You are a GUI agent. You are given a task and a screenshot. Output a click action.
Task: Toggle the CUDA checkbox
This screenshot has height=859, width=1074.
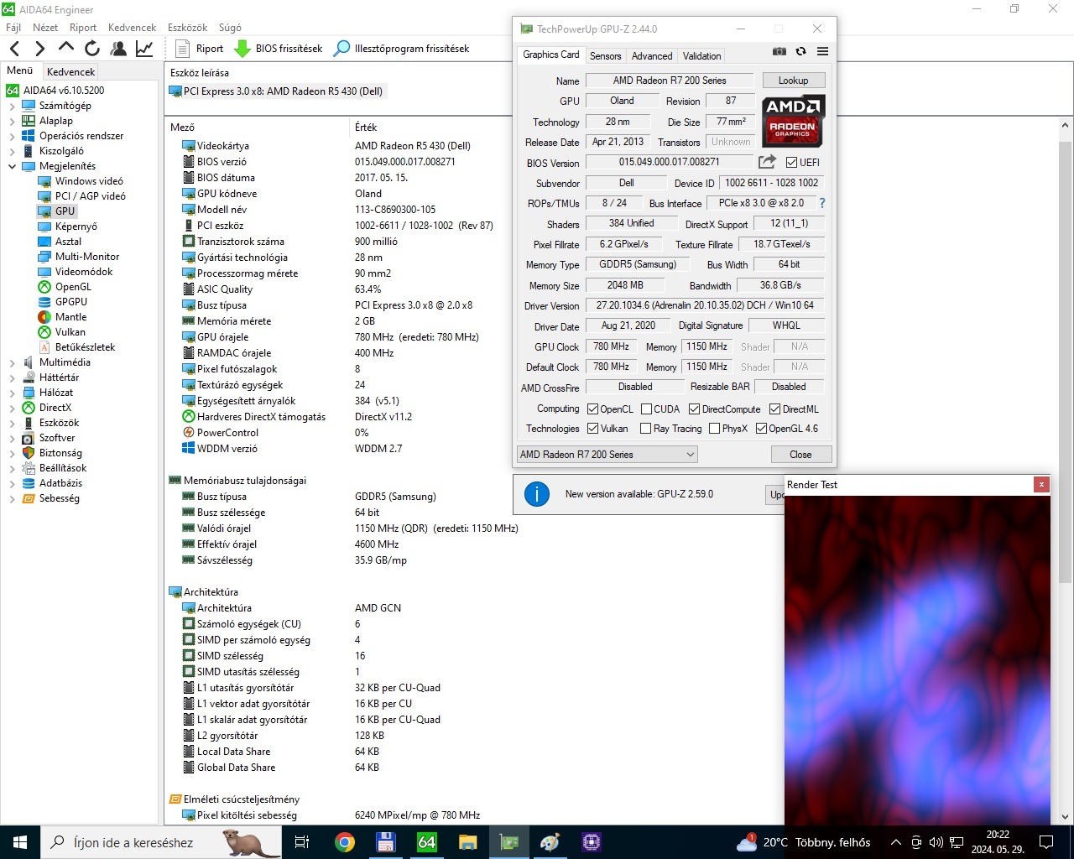pyautogui.click(x=646, y=409)
